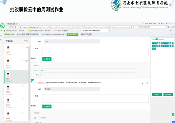Click avatar of student 李鑫明

pyautogui.click(x=8, y=114)
